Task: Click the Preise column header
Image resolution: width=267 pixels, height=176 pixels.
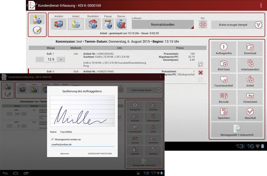Action: 180,48
